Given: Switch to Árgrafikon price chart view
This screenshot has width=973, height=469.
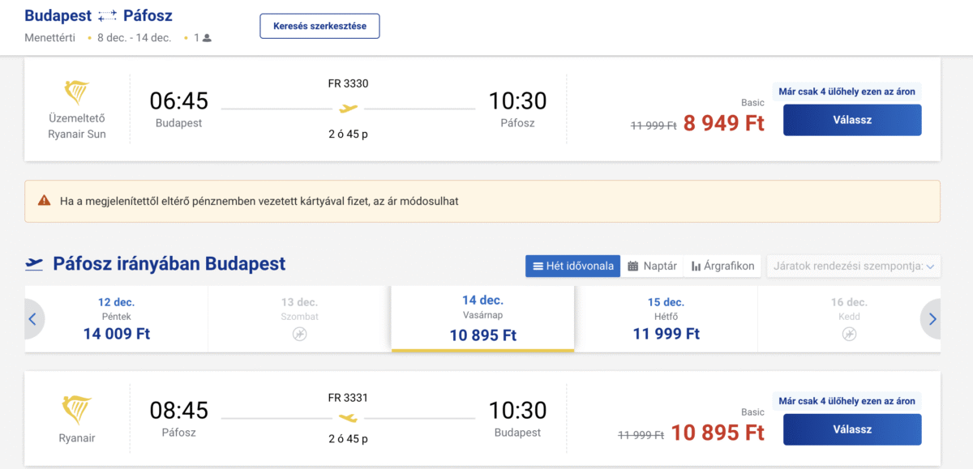Looking at the screenshot, I should click(722, 266).
